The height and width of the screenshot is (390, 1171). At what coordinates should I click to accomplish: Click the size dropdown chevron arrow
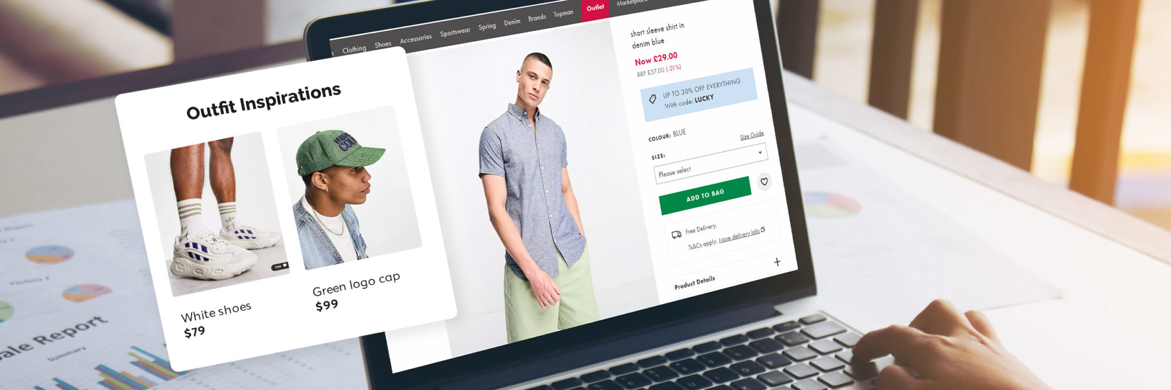[760, 152]
